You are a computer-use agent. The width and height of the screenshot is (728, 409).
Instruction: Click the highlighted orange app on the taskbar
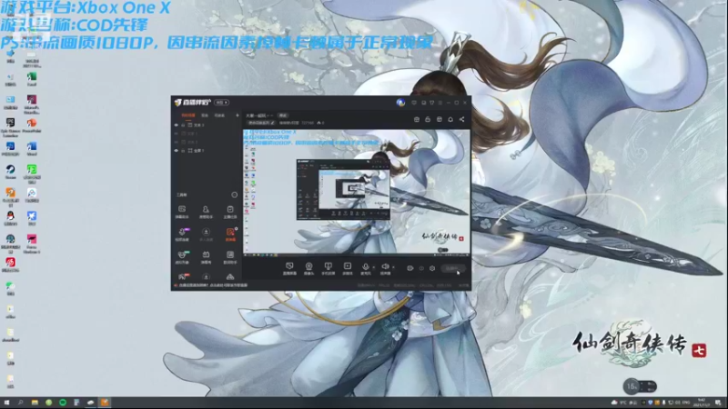click(x=105, y=403)
